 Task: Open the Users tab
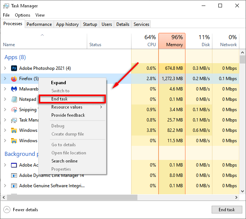pyautogui.click(x=107, y=24)
